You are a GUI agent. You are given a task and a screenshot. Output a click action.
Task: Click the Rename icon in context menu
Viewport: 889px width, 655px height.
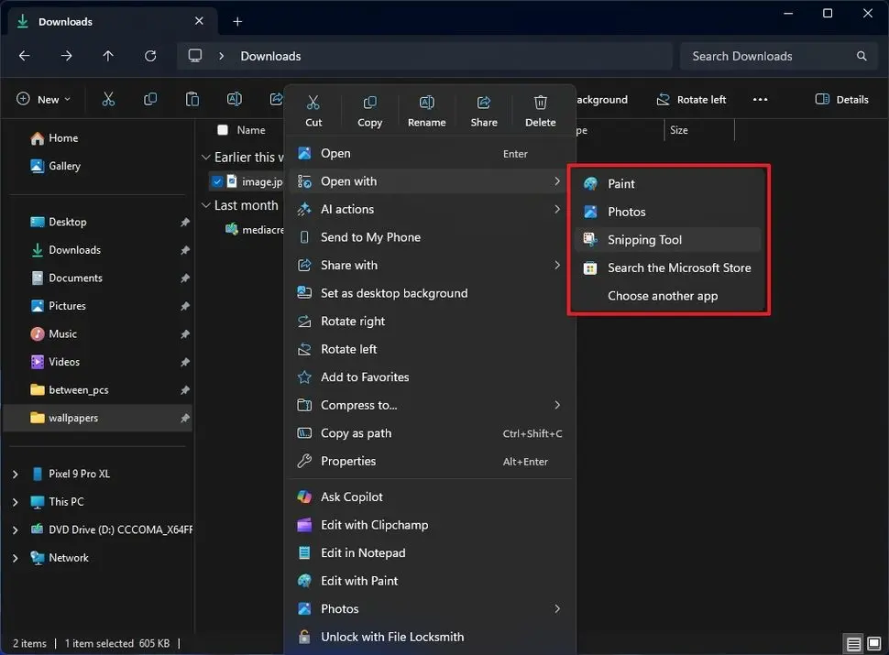426,103
